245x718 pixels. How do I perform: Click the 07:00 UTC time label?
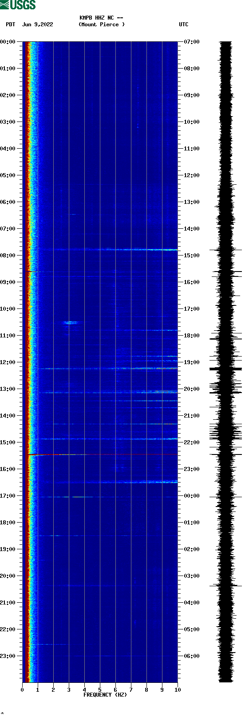coord(192,42)
